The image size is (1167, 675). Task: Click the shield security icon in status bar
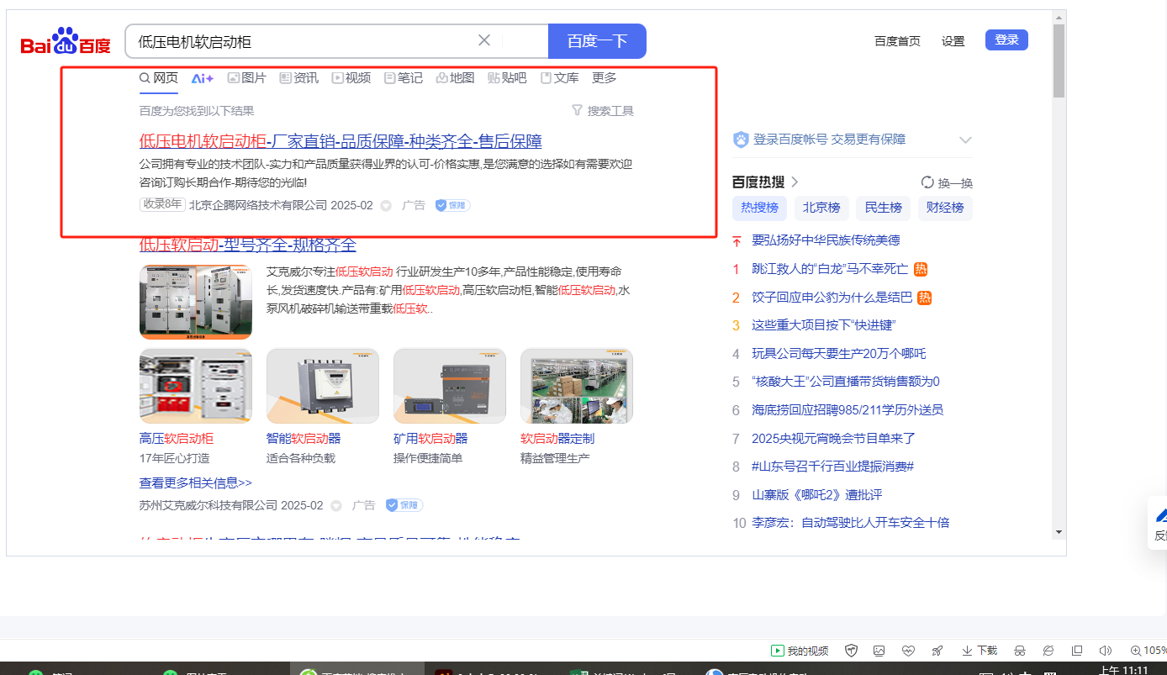tap(851, 651)
